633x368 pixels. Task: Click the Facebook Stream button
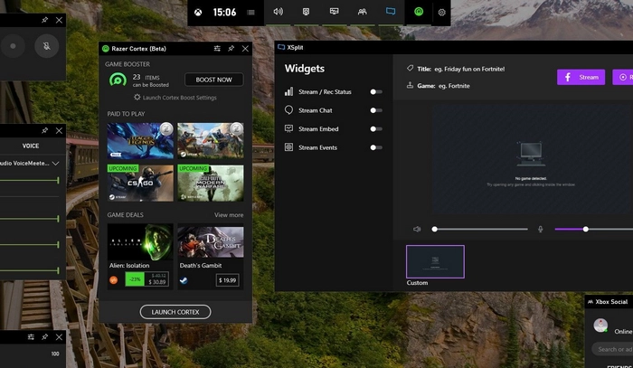point(581,77)
